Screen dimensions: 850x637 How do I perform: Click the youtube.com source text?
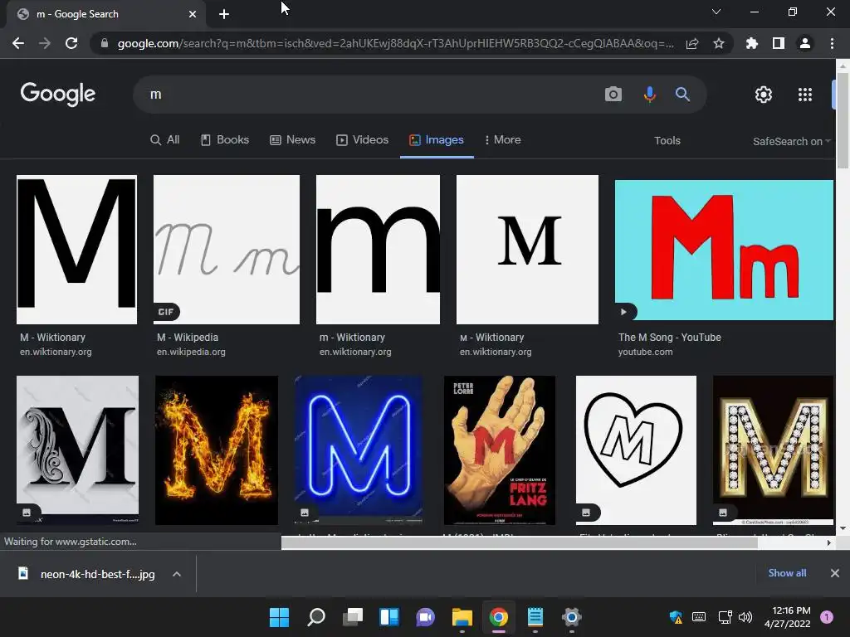point(645,352)
